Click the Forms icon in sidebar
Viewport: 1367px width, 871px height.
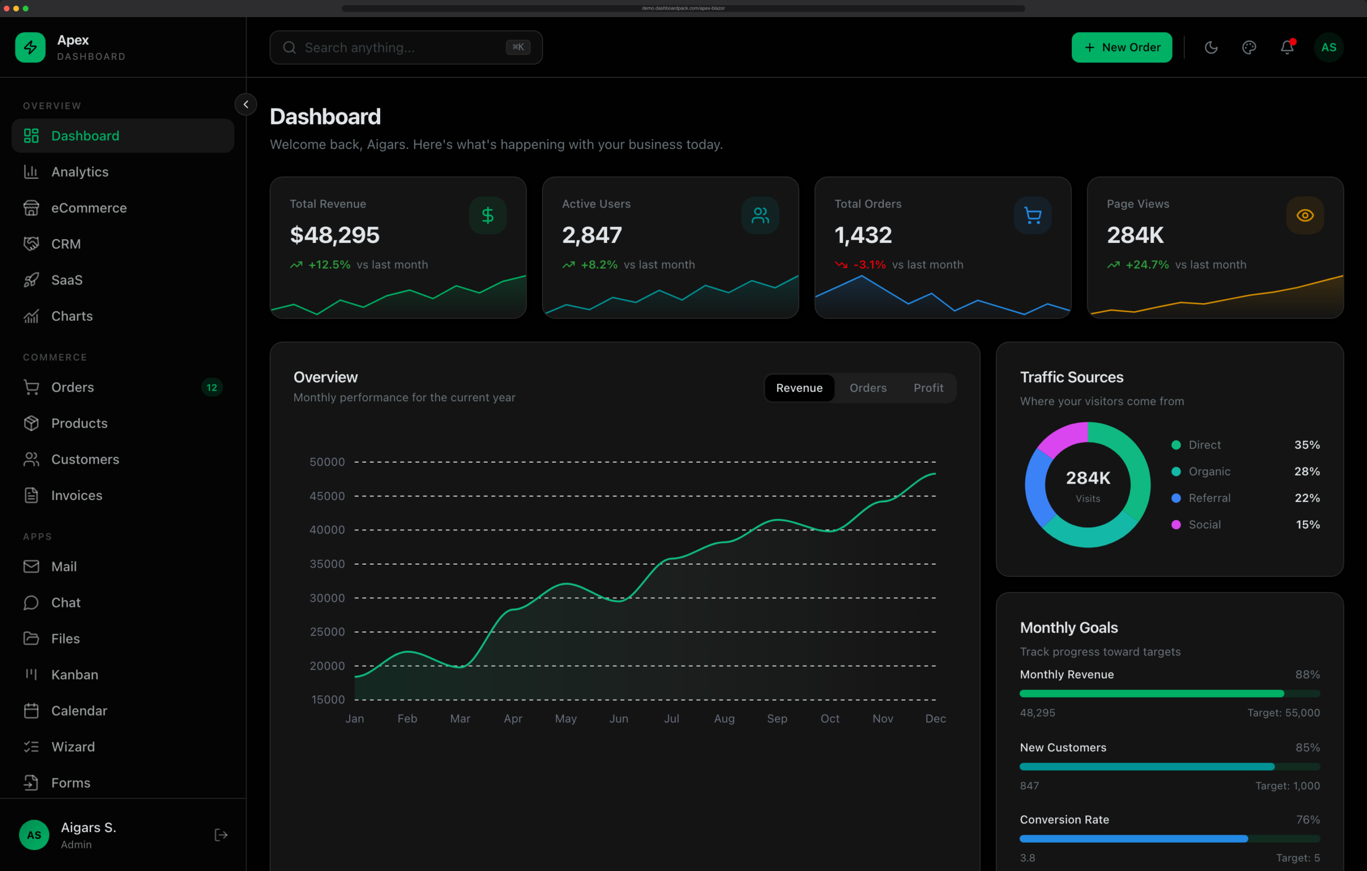pyautogui.click(x=31, y=782)
